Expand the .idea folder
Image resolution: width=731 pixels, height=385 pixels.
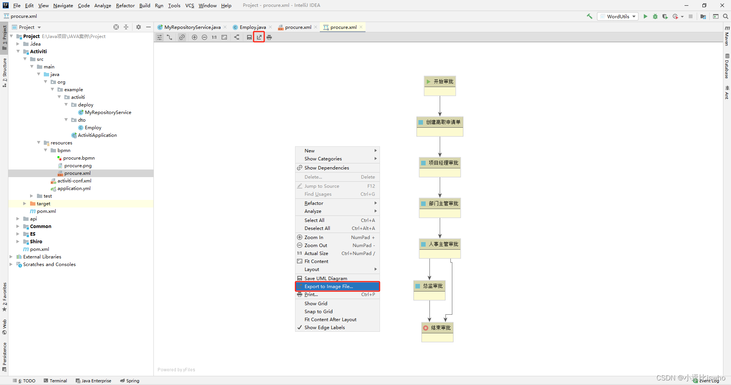[18, 44]
